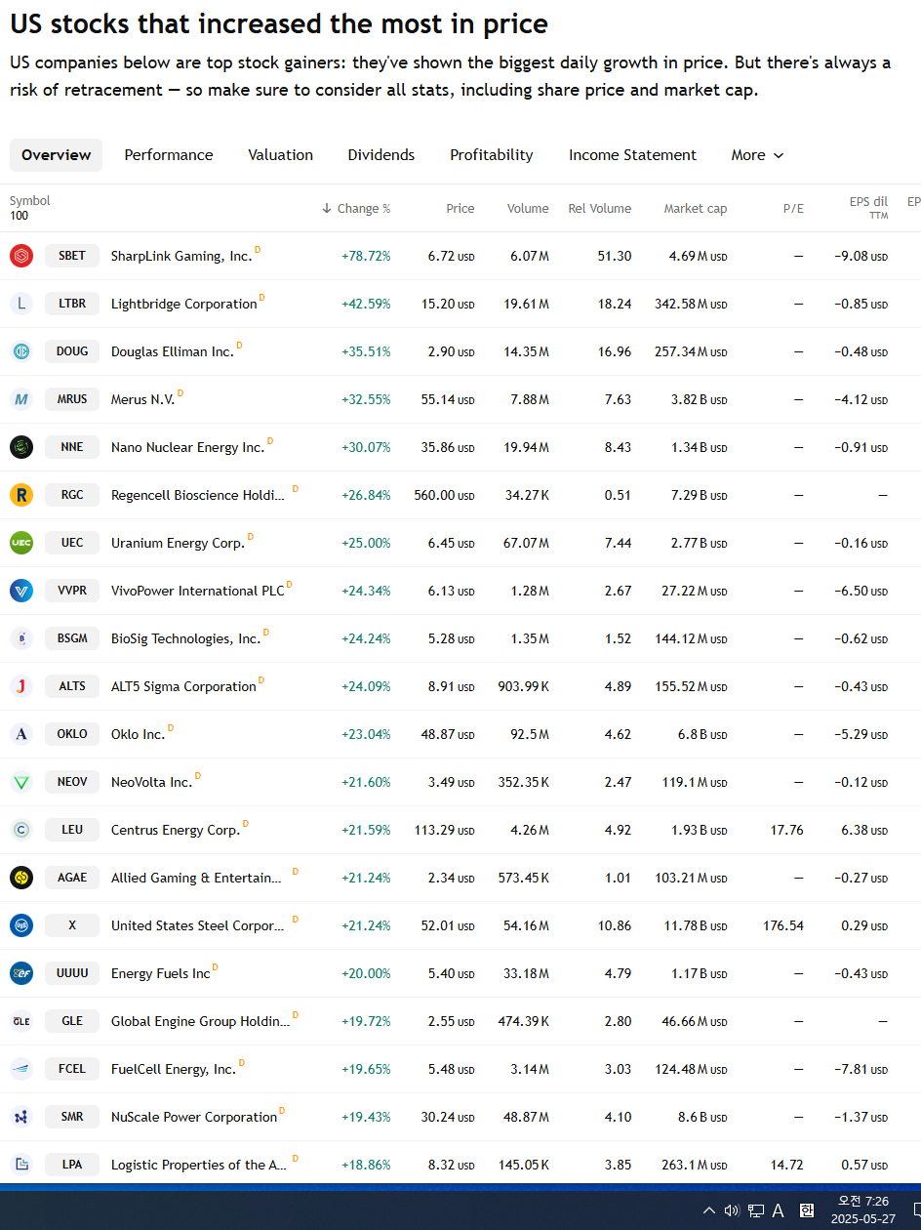921x1230 pixels.
Task: Switch to the Dividends tab
Action: [381, 155]
